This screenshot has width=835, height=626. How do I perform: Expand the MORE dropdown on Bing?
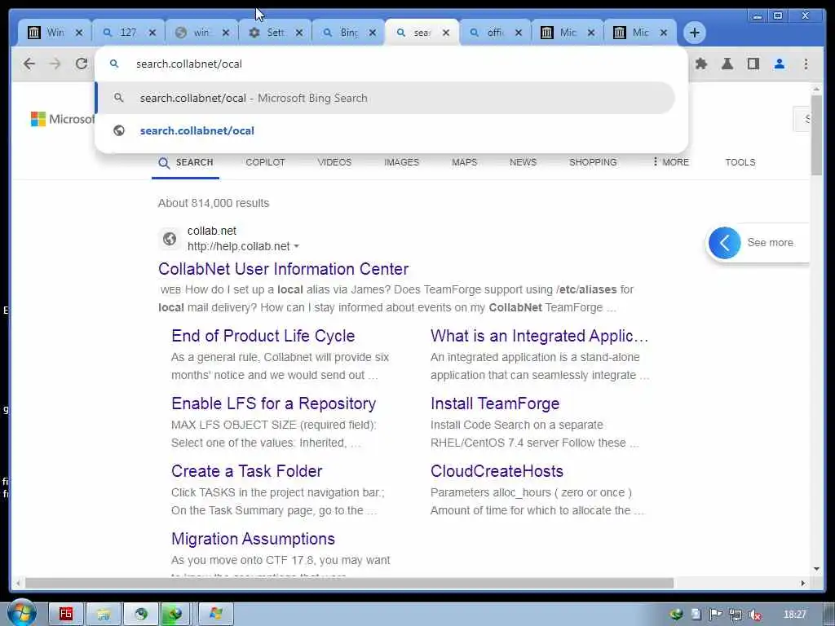(670, 162)
